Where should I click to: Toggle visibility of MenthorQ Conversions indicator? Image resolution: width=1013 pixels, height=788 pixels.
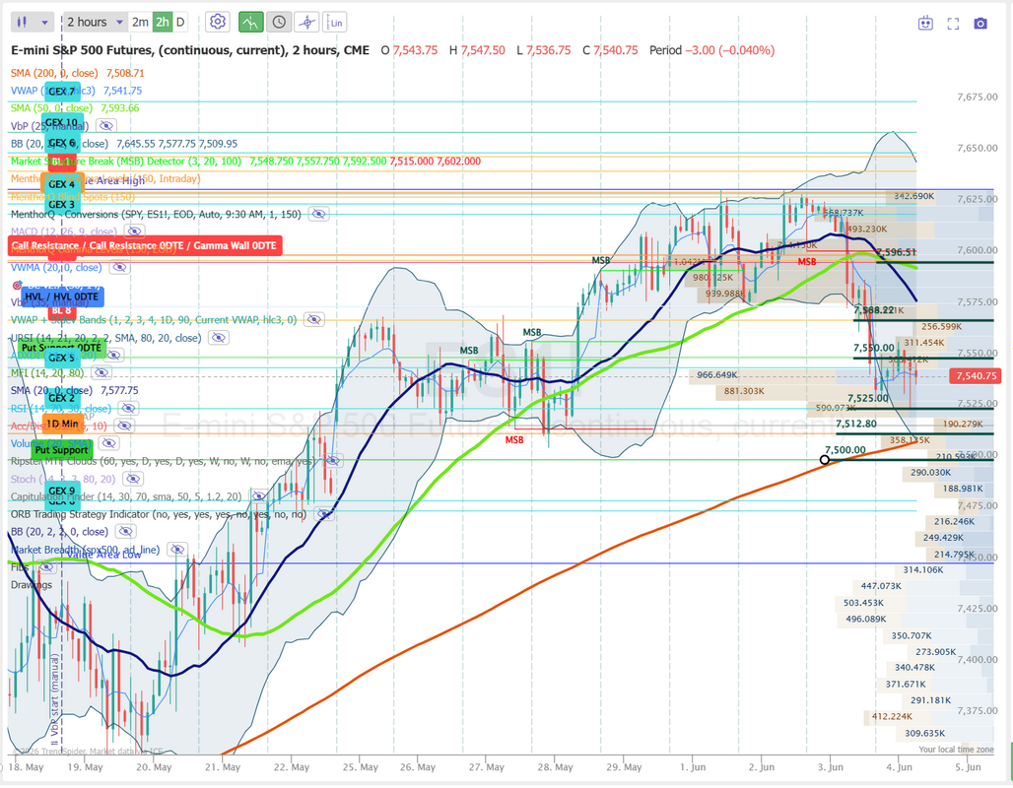click(x=318, y=214)
